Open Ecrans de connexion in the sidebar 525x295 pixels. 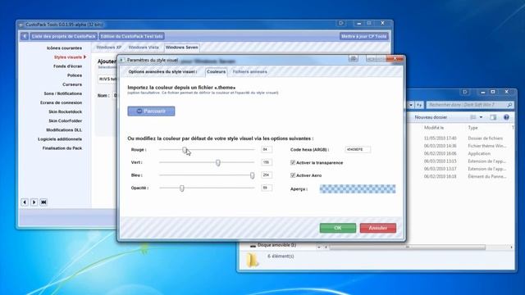[62, 102]
